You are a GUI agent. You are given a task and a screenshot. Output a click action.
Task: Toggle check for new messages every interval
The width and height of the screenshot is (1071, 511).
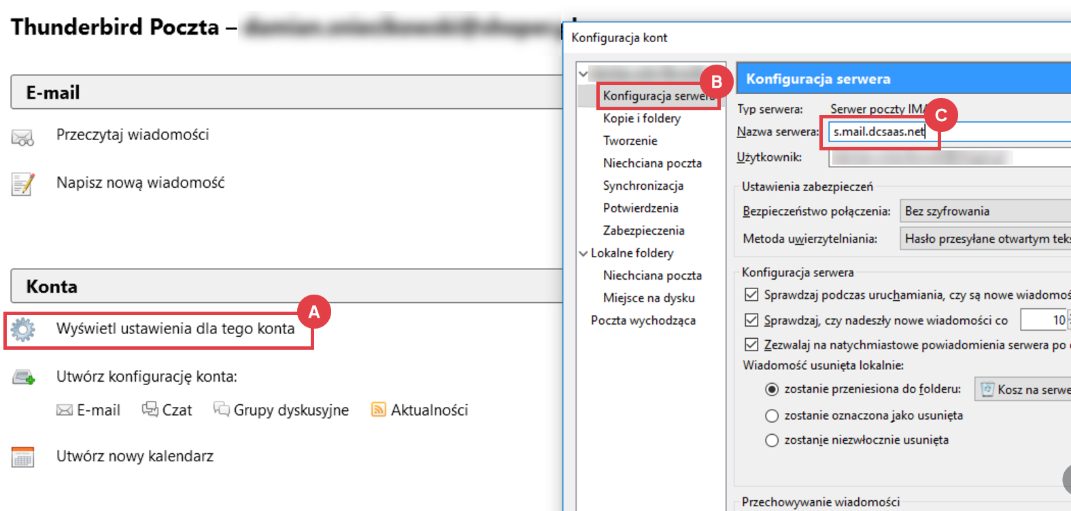point(751,320)
